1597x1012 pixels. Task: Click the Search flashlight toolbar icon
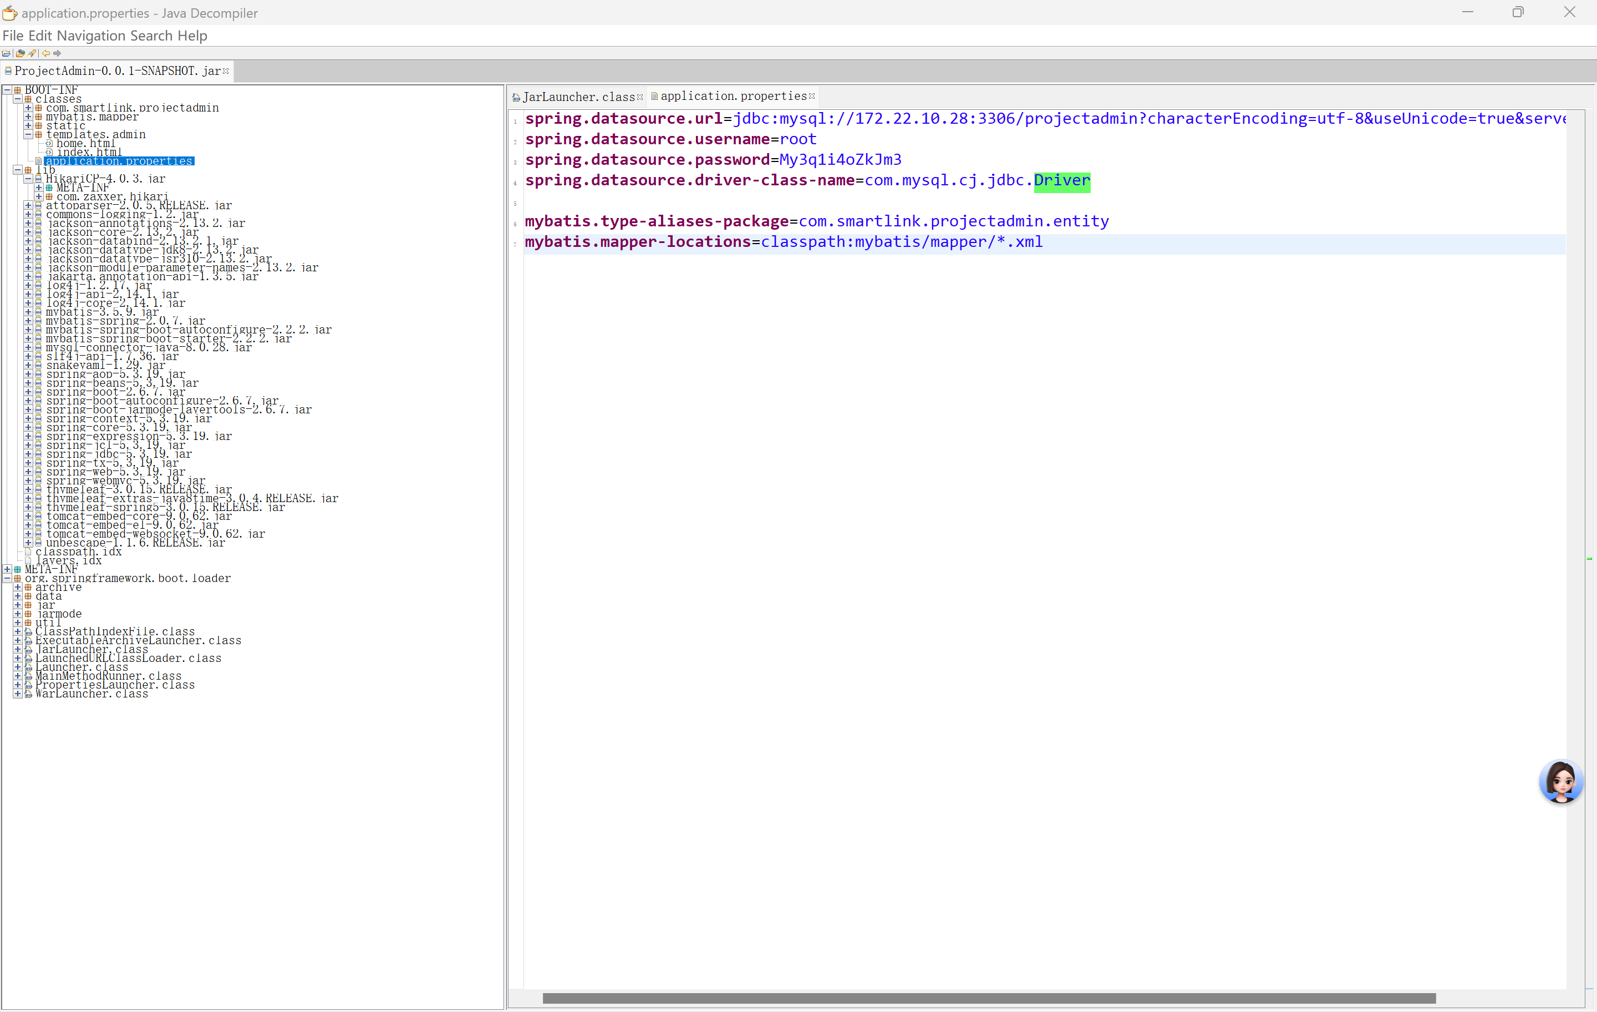(x=32, y=53)
